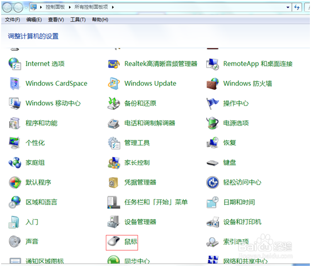Click the address bar refresh button

coord(297,7)
